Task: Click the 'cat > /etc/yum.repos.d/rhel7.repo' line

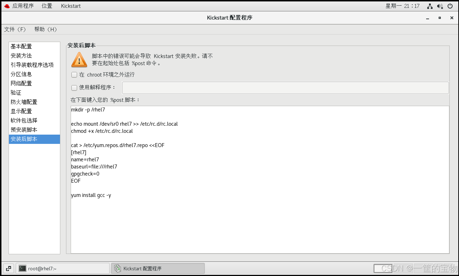Action: (x=118, y=145)
